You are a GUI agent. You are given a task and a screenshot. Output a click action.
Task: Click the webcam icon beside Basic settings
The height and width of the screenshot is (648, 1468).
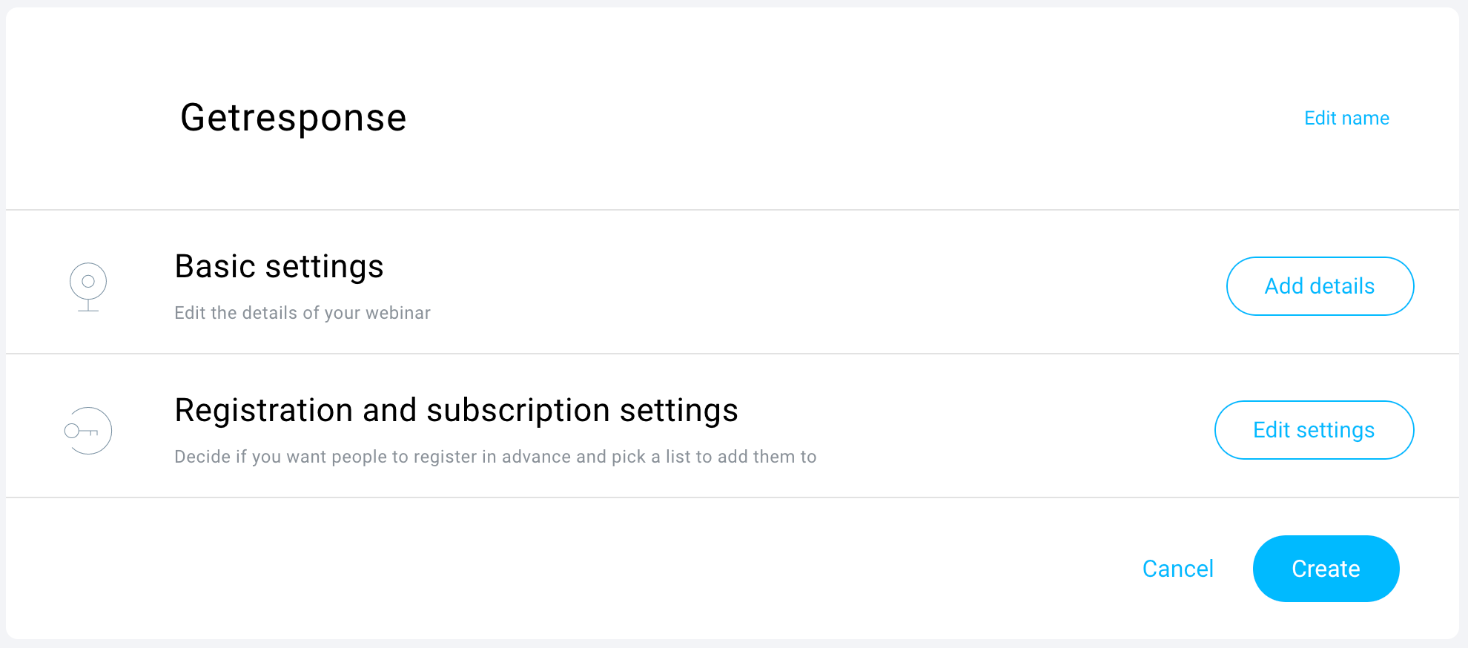[x=88, y=286]
